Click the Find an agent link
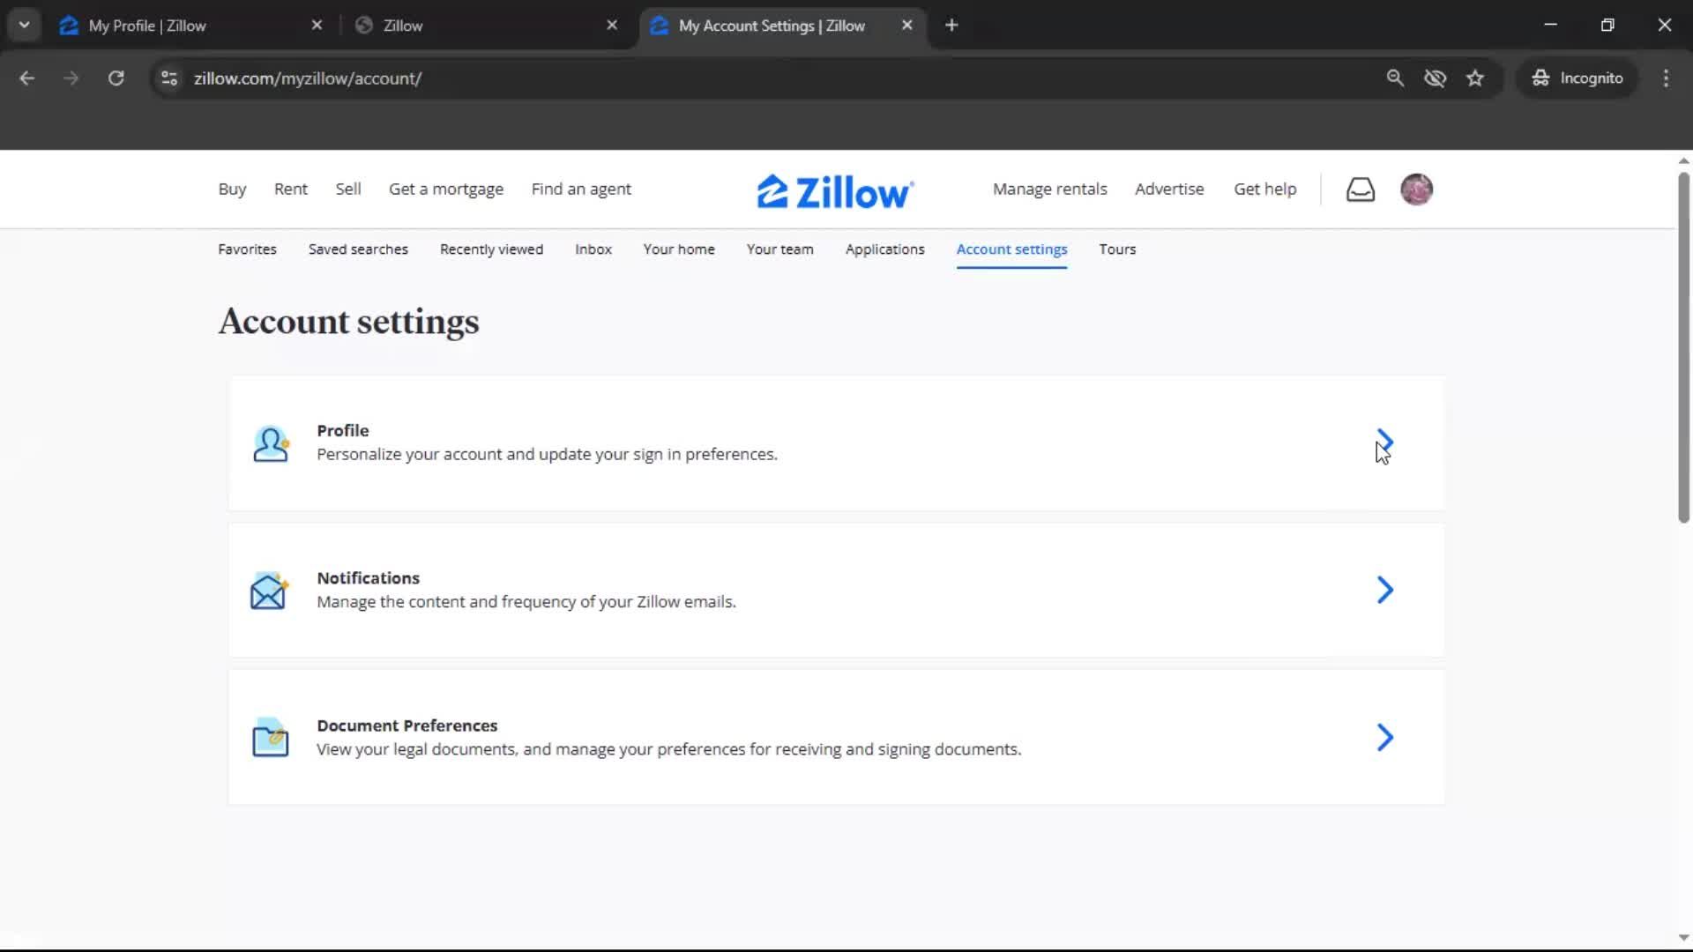 pyautogui.click(x=581, y=189)
